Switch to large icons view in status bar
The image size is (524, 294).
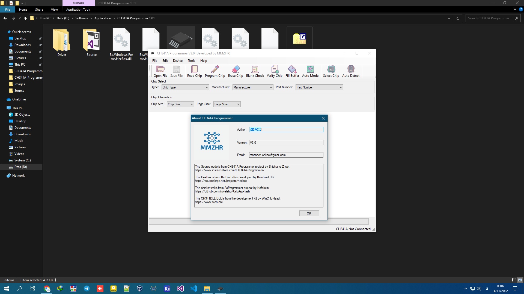[520, 280]
